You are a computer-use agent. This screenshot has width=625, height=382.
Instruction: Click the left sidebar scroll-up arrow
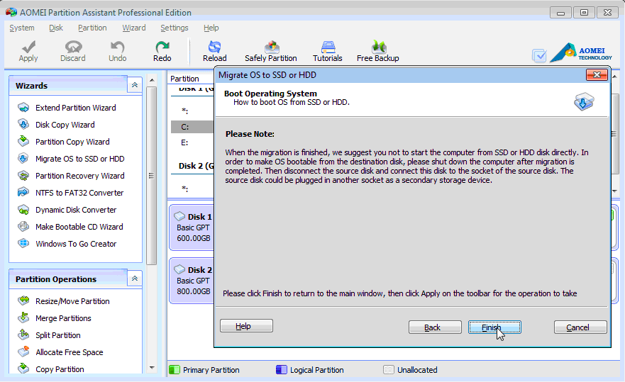[x=152, y=80]
